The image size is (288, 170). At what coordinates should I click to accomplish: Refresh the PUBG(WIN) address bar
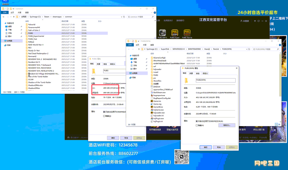click(x=249, y=49)
